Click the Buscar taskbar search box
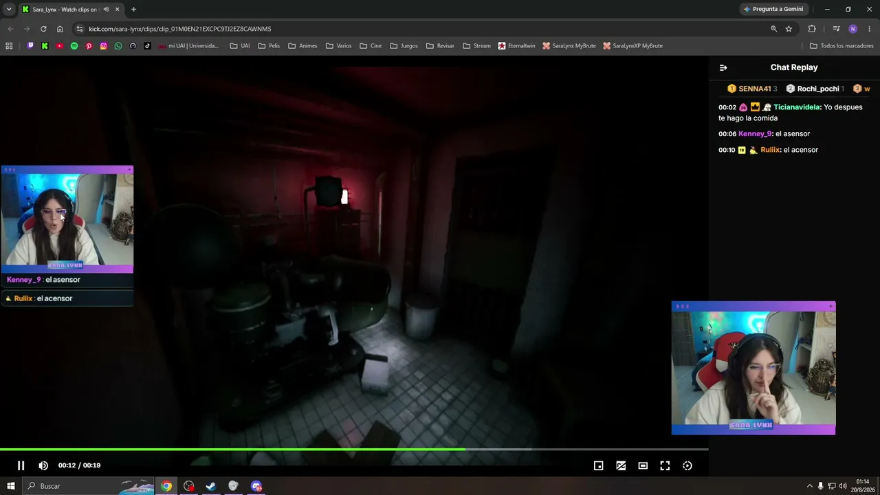This screenshot has height=495, width=880. click(x=89, y=486)
